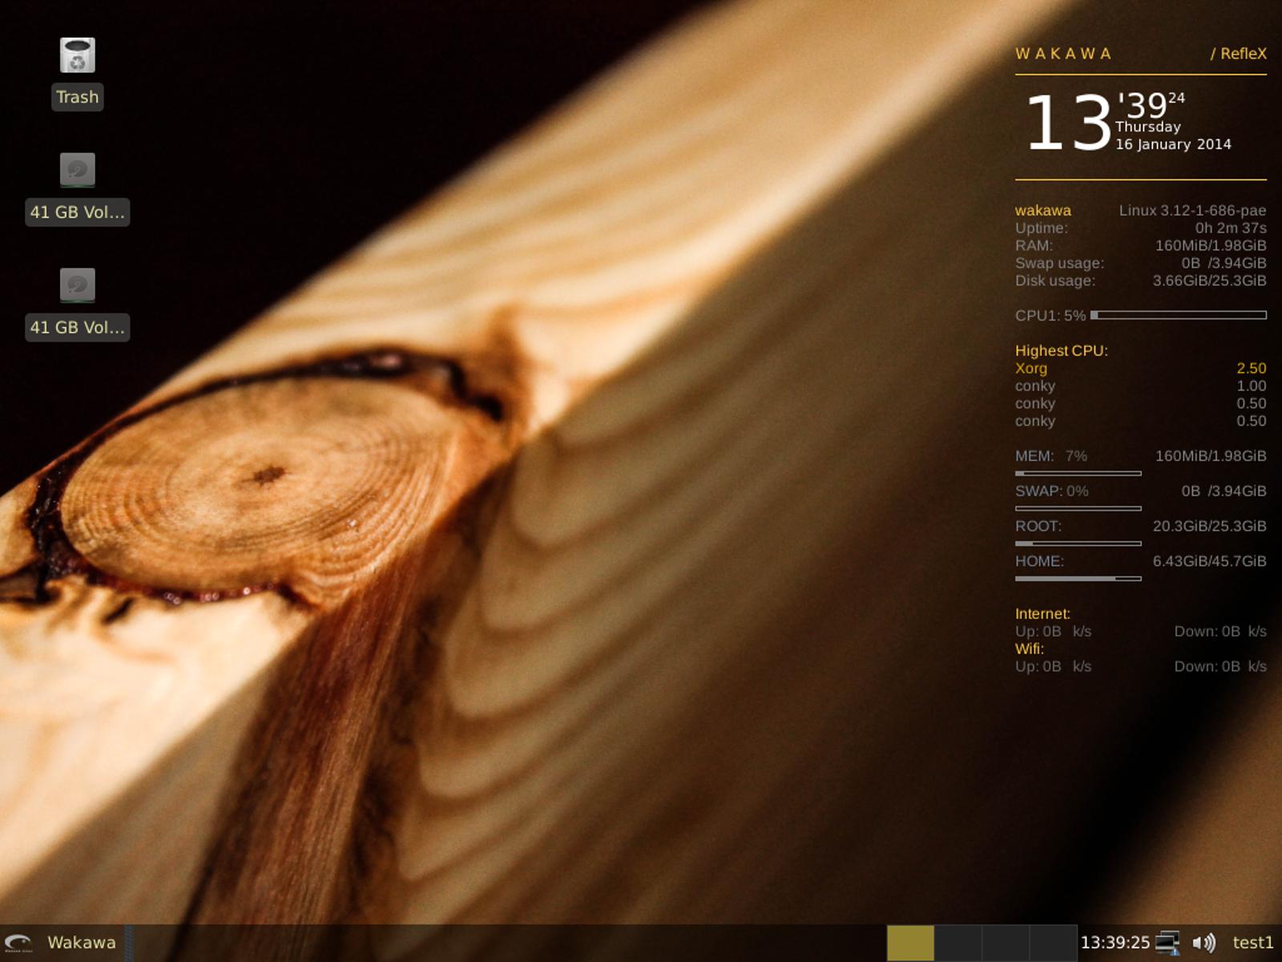Click the HOME disk usage bar
Screen dimensions: 1282x962
pos(1078,579)
